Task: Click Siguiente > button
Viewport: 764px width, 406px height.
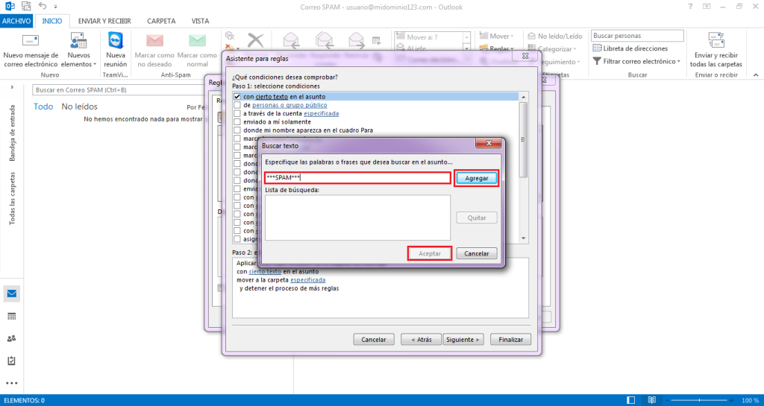Action: point(463,340)
